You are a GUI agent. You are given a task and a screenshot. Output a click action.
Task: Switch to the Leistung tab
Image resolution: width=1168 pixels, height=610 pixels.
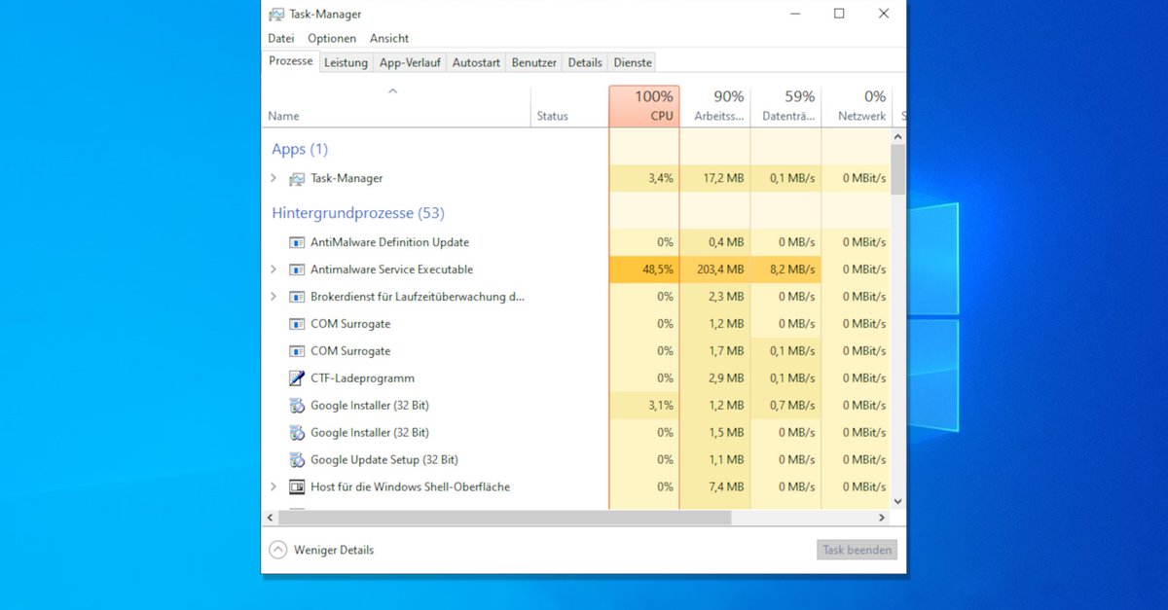[346, 62]
